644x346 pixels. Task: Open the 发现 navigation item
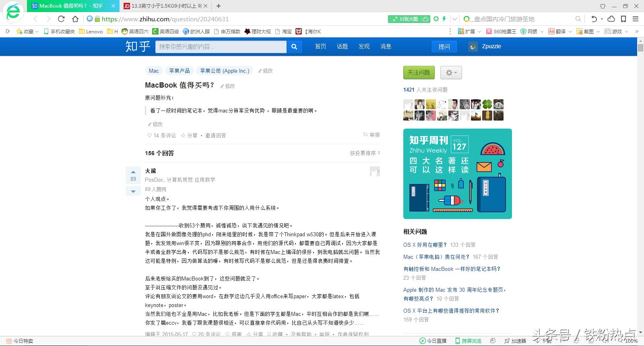pyautogui.click(x=364, y=47)
